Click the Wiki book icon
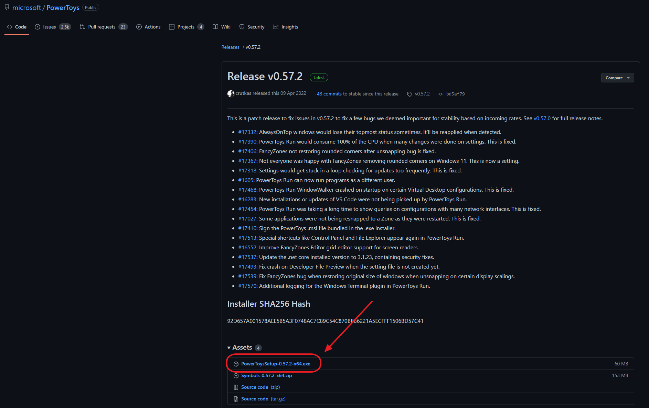 [x=215, y=27]
